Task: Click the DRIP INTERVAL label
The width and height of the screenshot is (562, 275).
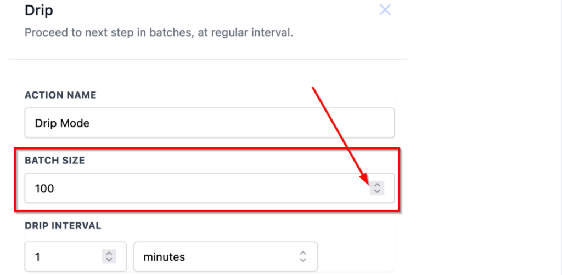Action: pos(63,225)
